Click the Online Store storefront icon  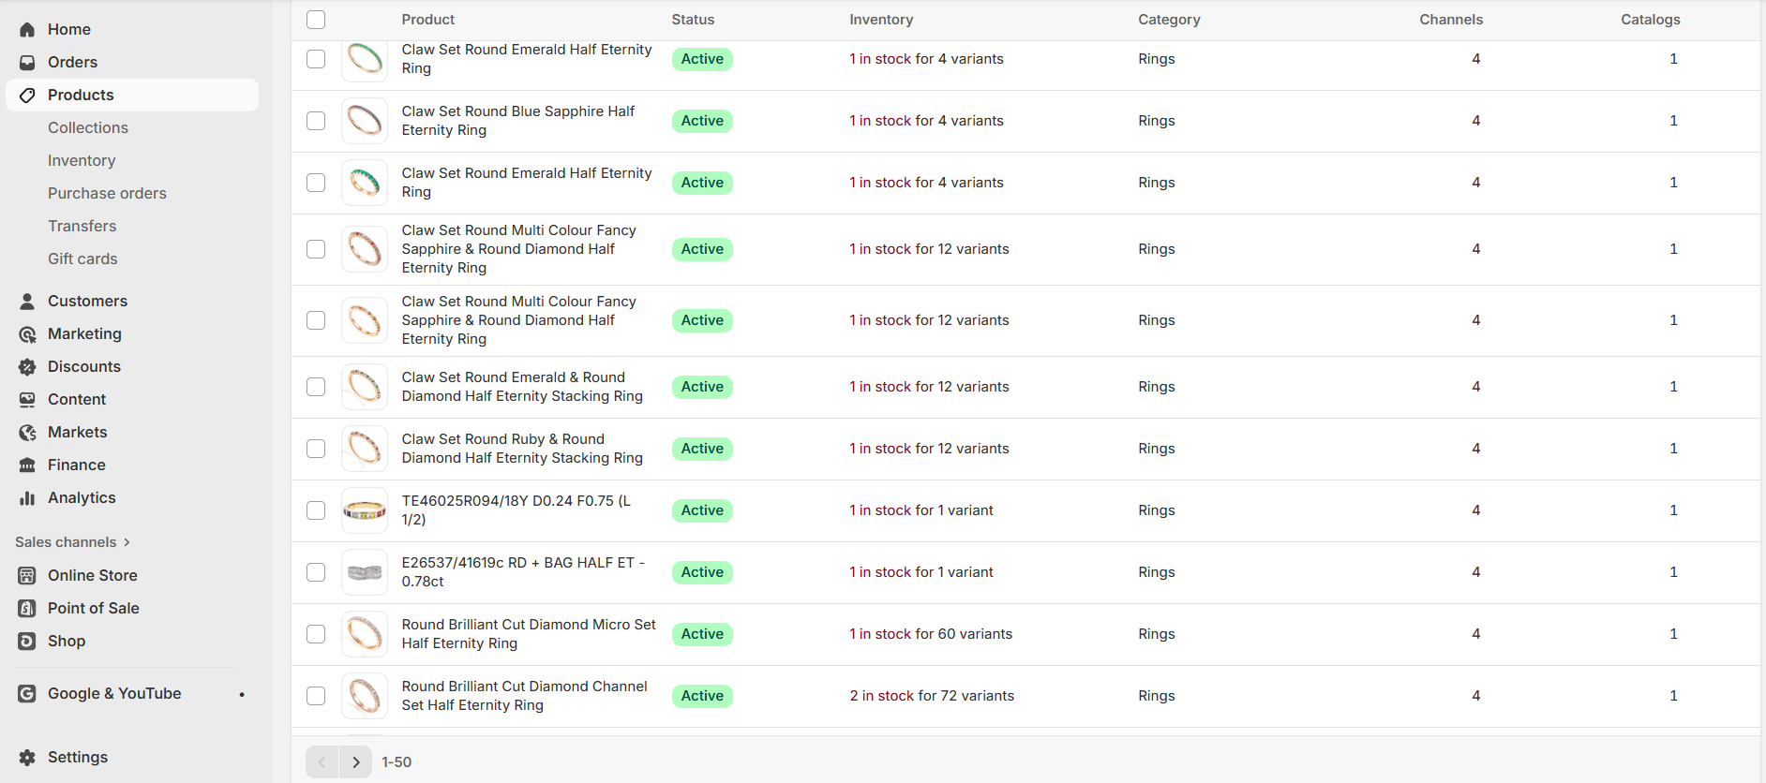[x=27, y=576]
